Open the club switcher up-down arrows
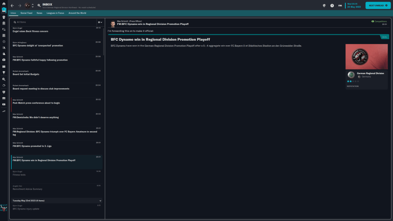Screen dimensions: 393x221 click(33, 6)
